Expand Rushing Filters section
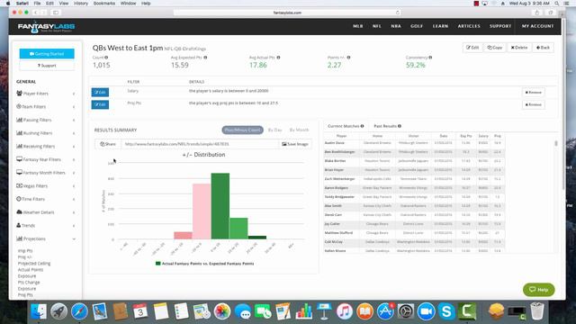Viewport: 576px width, 324px height. (x=46, y=133)
